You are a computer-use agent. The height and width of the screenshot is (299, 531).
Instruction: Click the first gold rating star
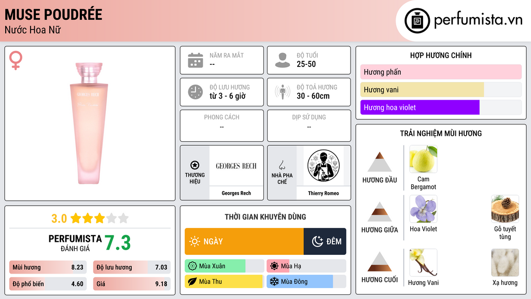(76, 218)
